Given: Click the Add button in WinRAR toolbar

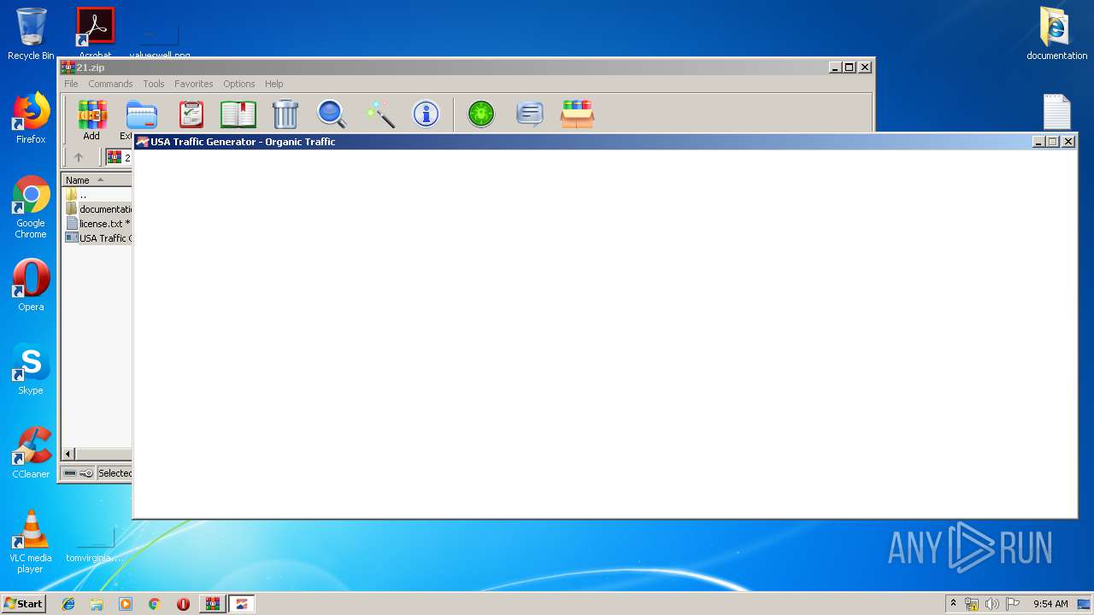Looking at the screenshot, I should [x=91, y=120].
